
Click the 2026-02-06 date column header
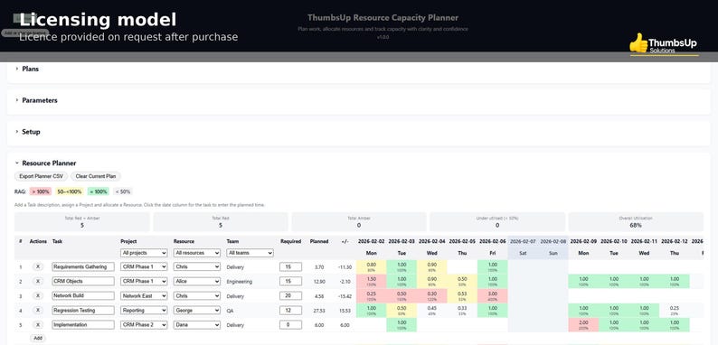(493, 242)
